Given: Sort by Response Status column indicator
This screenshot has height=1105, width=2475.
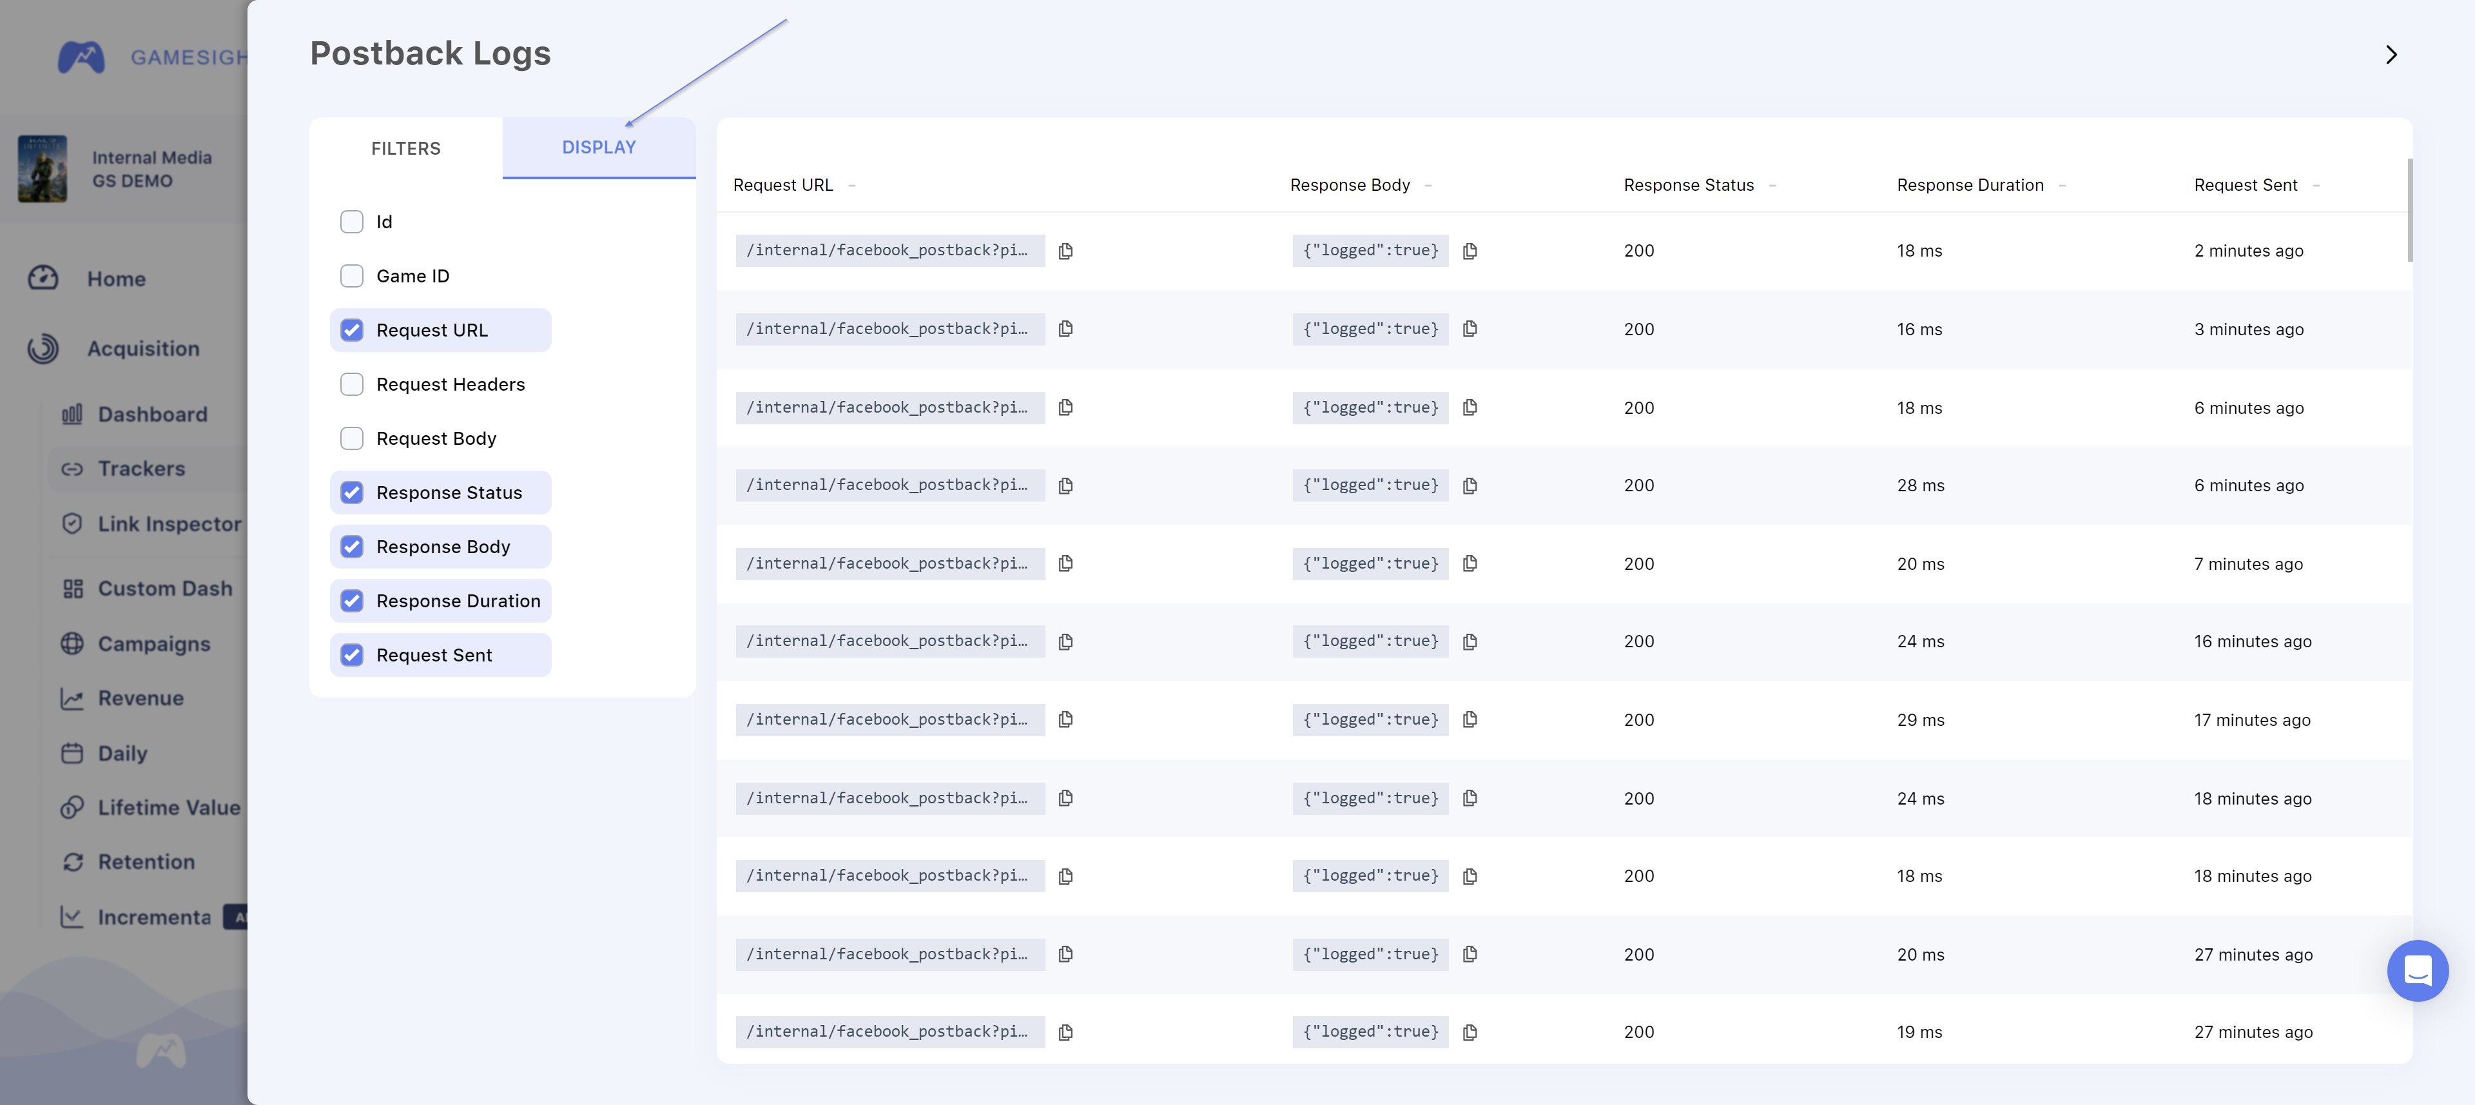Looking at the screenshot, I should coord(1772,186).
